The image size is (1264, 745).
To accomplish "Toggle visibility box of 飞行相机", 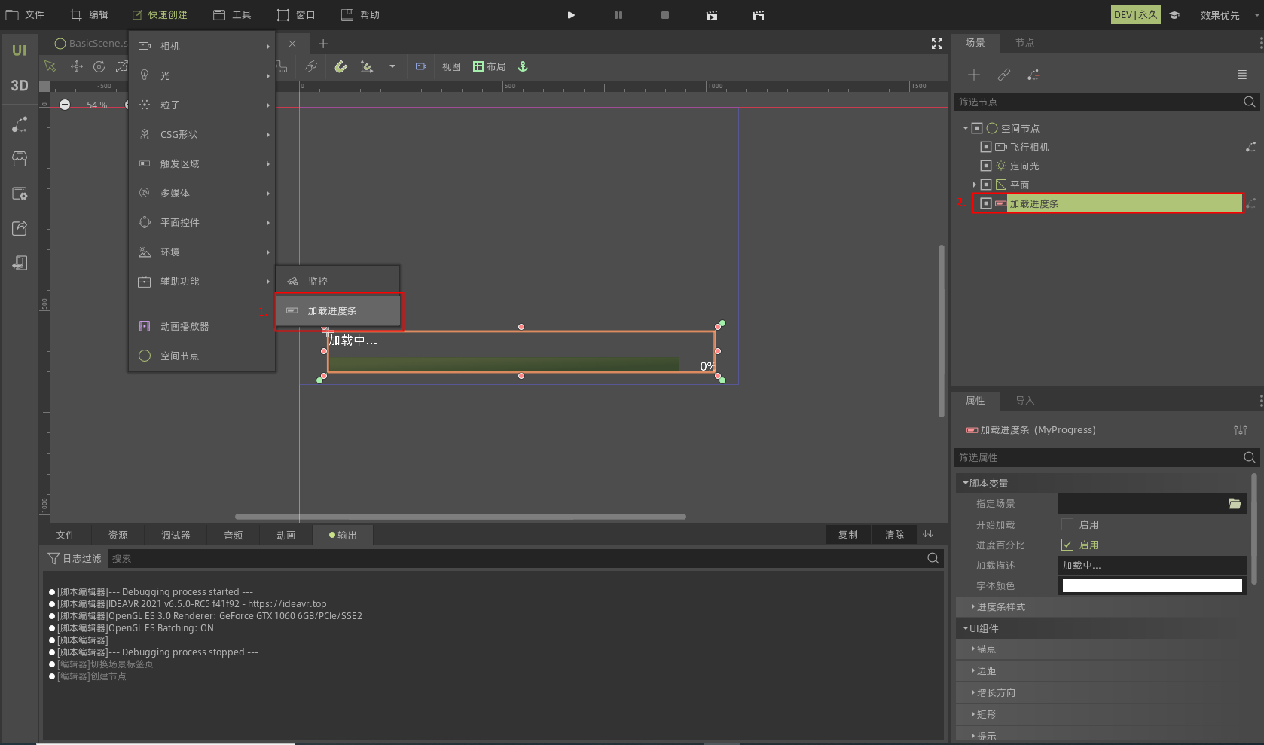I will (x=986, y=147).
